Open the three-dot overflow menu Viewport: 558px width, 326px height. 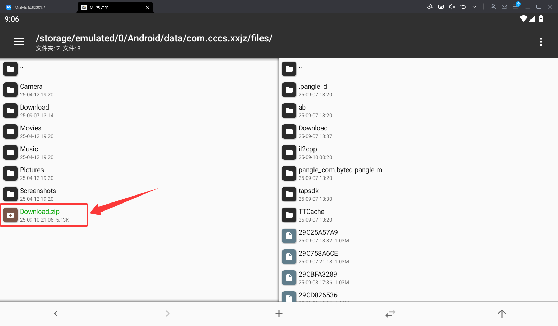541,42
